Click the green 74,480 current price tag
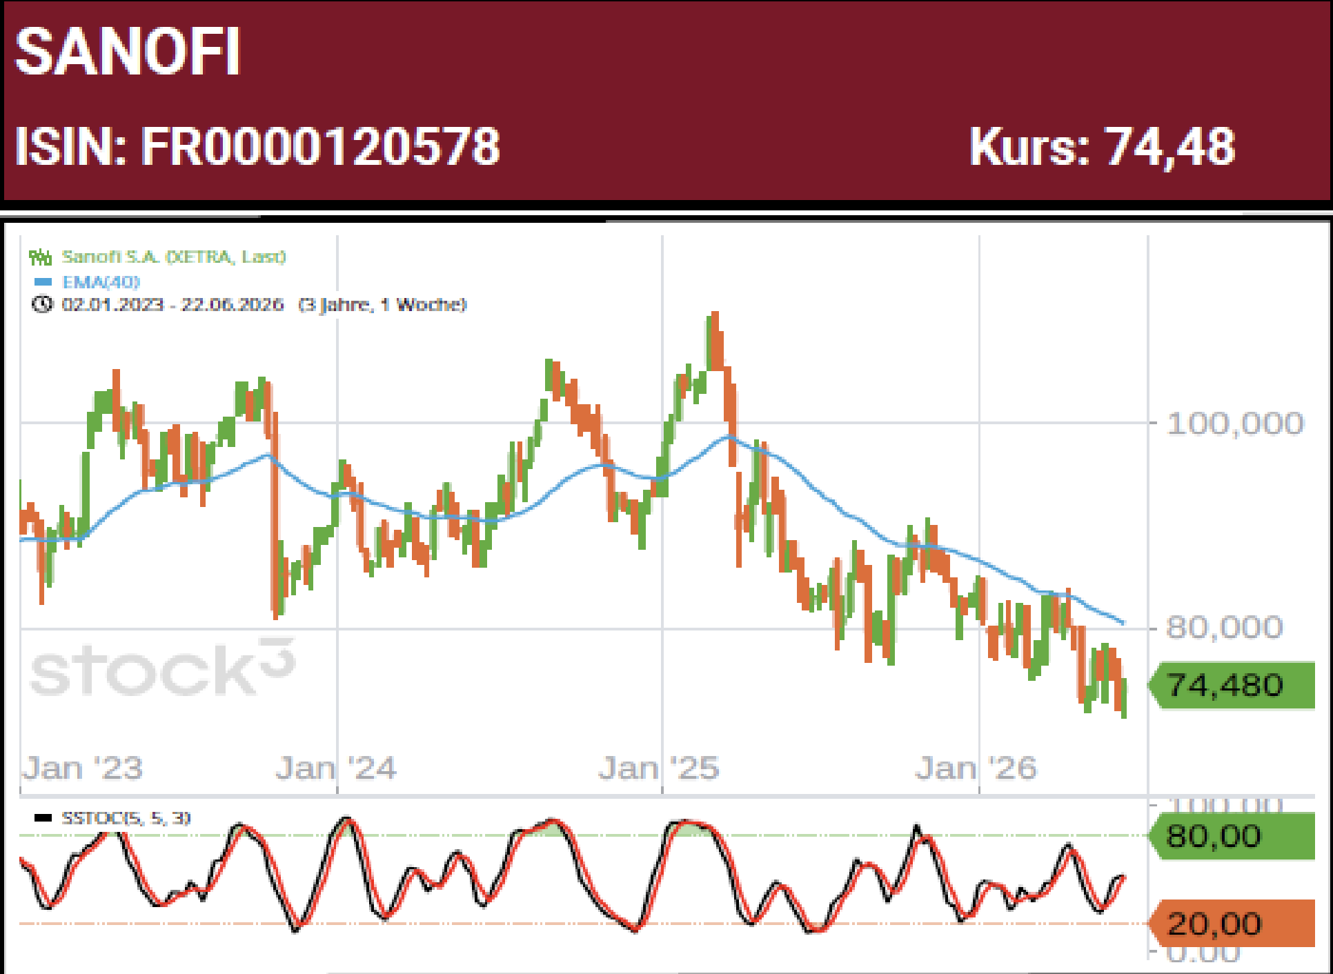This screenshot has width=1333, height=974. [x=1232, y=685]
